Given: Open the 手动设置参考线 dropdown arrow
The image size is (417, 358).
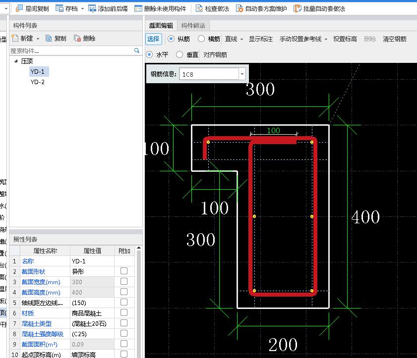Looking at the screenshot, I should pyautogui.click(x=326, y=39).
